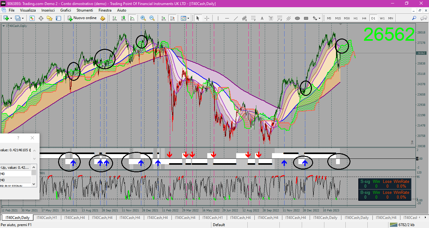The image size is (429, 228).
Task: Open the Data Window crosshair-target icon
Action: tap(41, 18)
